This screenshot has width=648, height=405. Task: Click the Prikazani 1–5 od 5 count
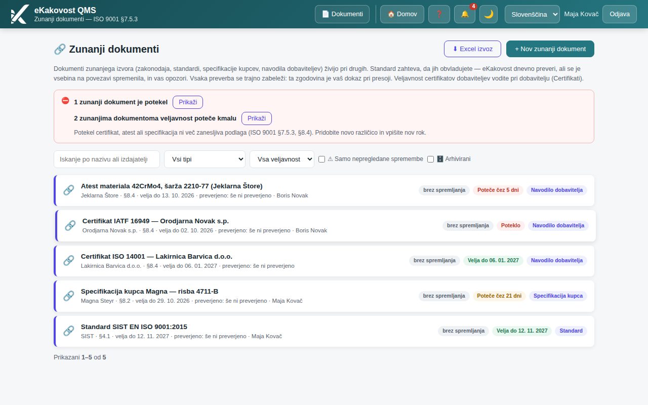80,357
